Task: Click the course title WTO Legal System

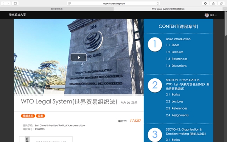Action: pyautogui.click(x=69, y=101)
